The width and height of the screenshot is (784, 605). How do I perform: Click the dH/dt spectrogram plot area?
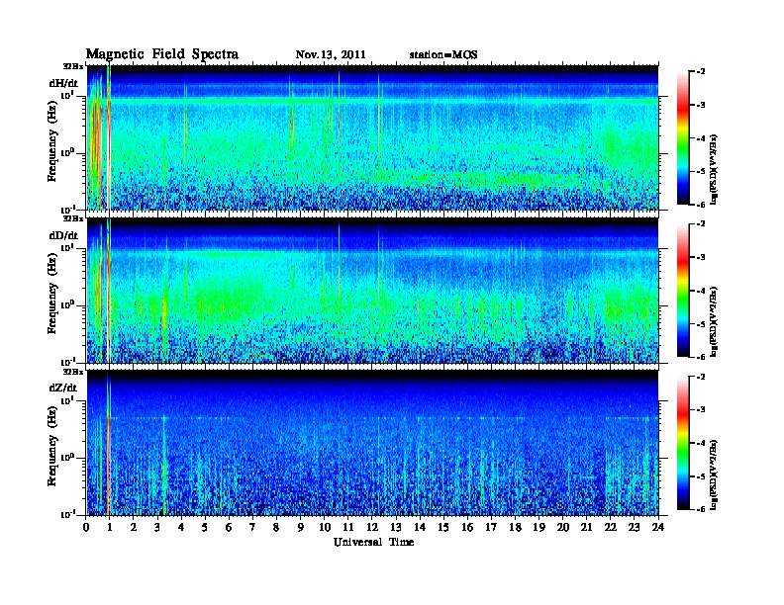tap(373, 137)
